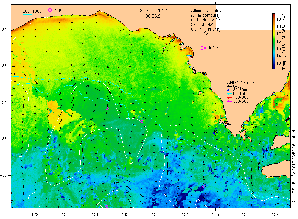Image resolution: width=298 pixels, height=219 pixels.
Task: Select Argo float marker near 131.4E, 34.2S
Action: [107, 109]
